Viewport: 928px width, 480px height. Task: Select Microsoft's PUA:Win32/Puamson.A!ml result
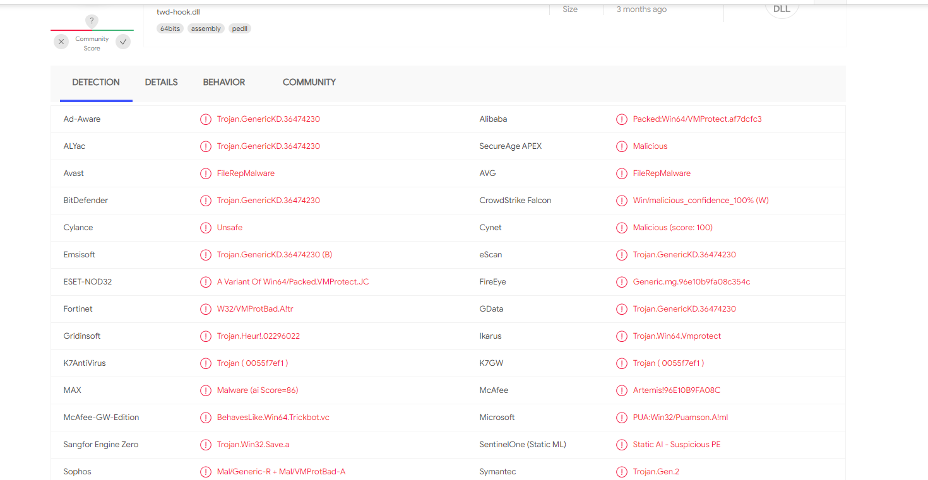(681, 418)
